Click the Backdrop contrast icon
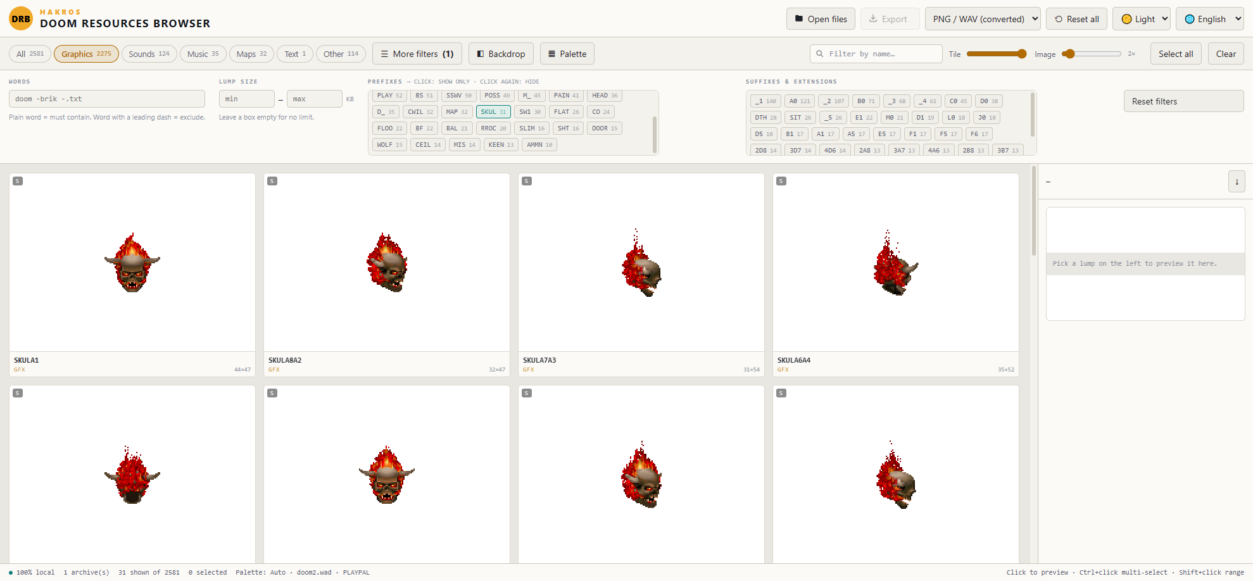 [481, 54]
